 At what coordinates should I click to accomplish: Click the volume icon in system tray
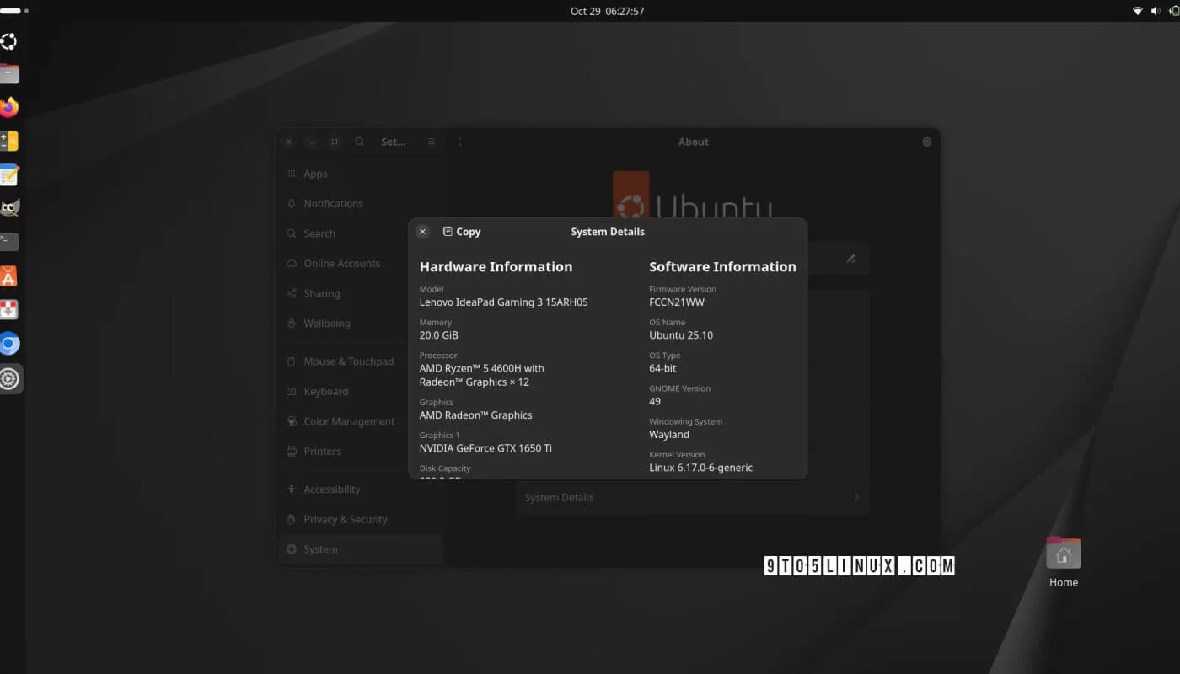1155,11
